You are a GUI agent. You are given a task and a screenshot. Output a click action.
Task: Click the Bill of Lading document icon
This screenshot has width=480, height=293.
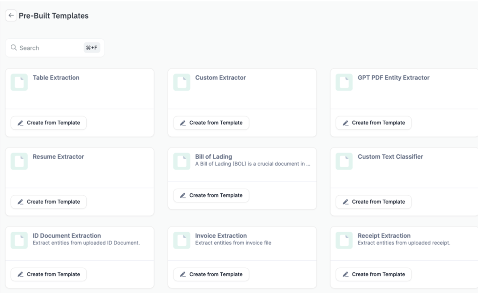tap(181, 161)
